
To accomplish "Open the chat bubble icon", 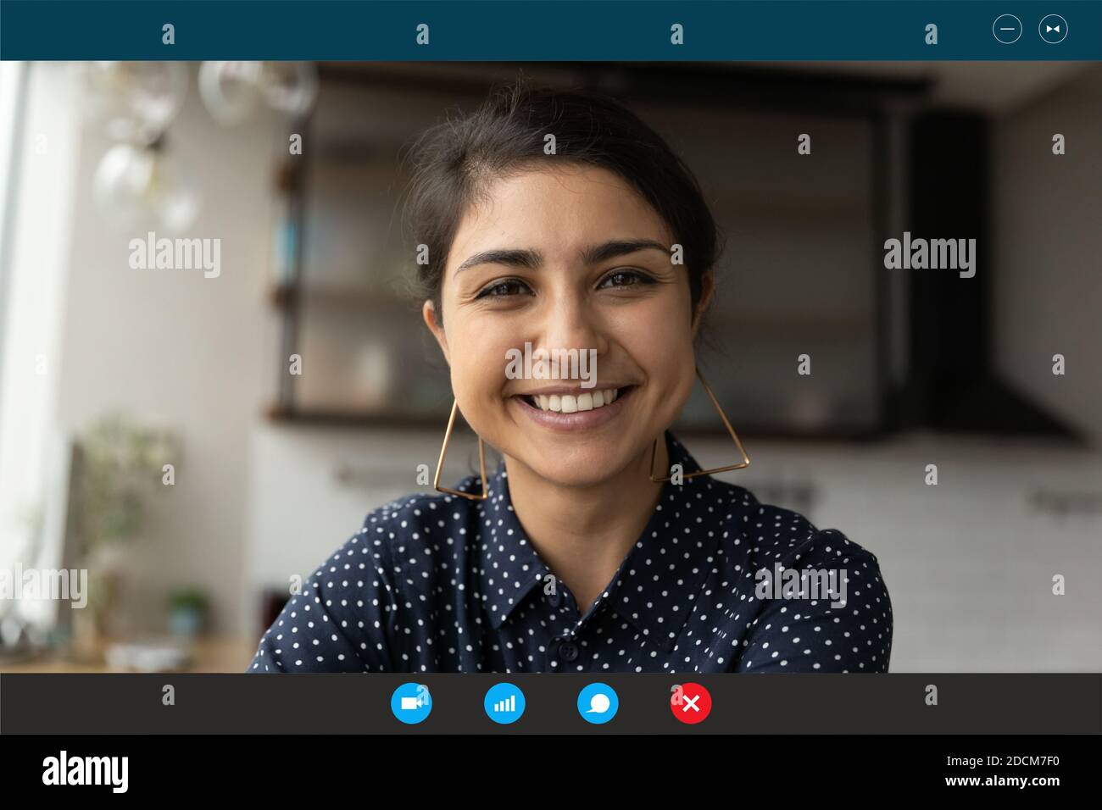I will point(598,703).
